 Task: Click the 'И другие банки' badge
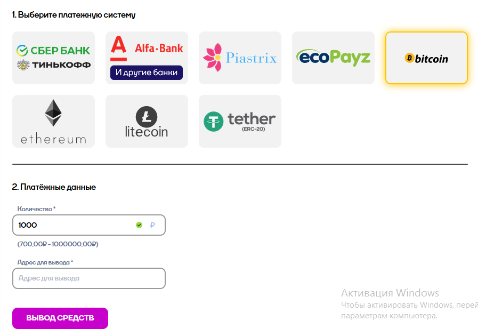(147, 73)
